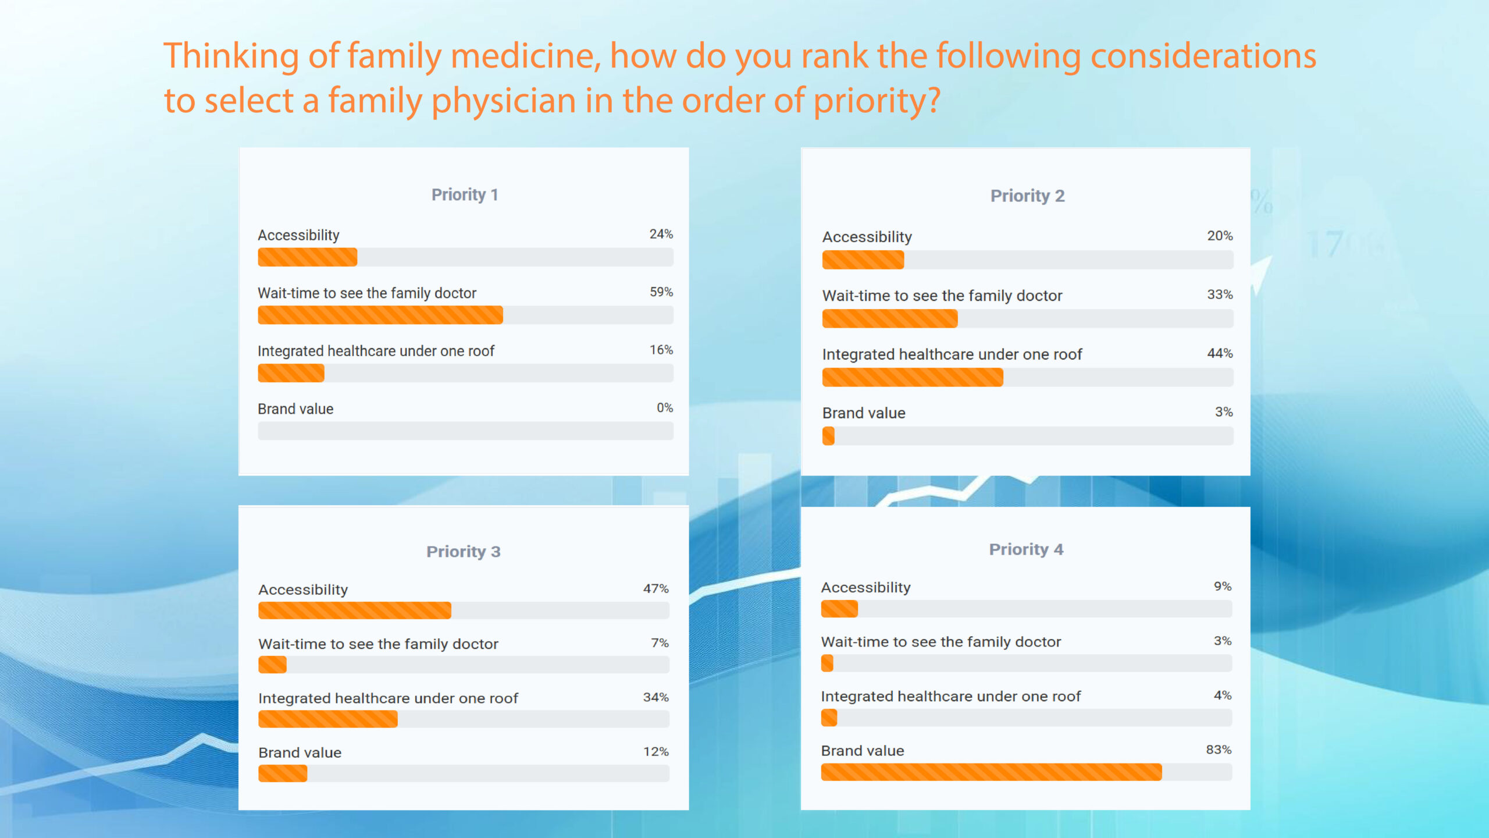
Task: Click the Priority 1 Wait-time orange bar
Action: [380, 315]
